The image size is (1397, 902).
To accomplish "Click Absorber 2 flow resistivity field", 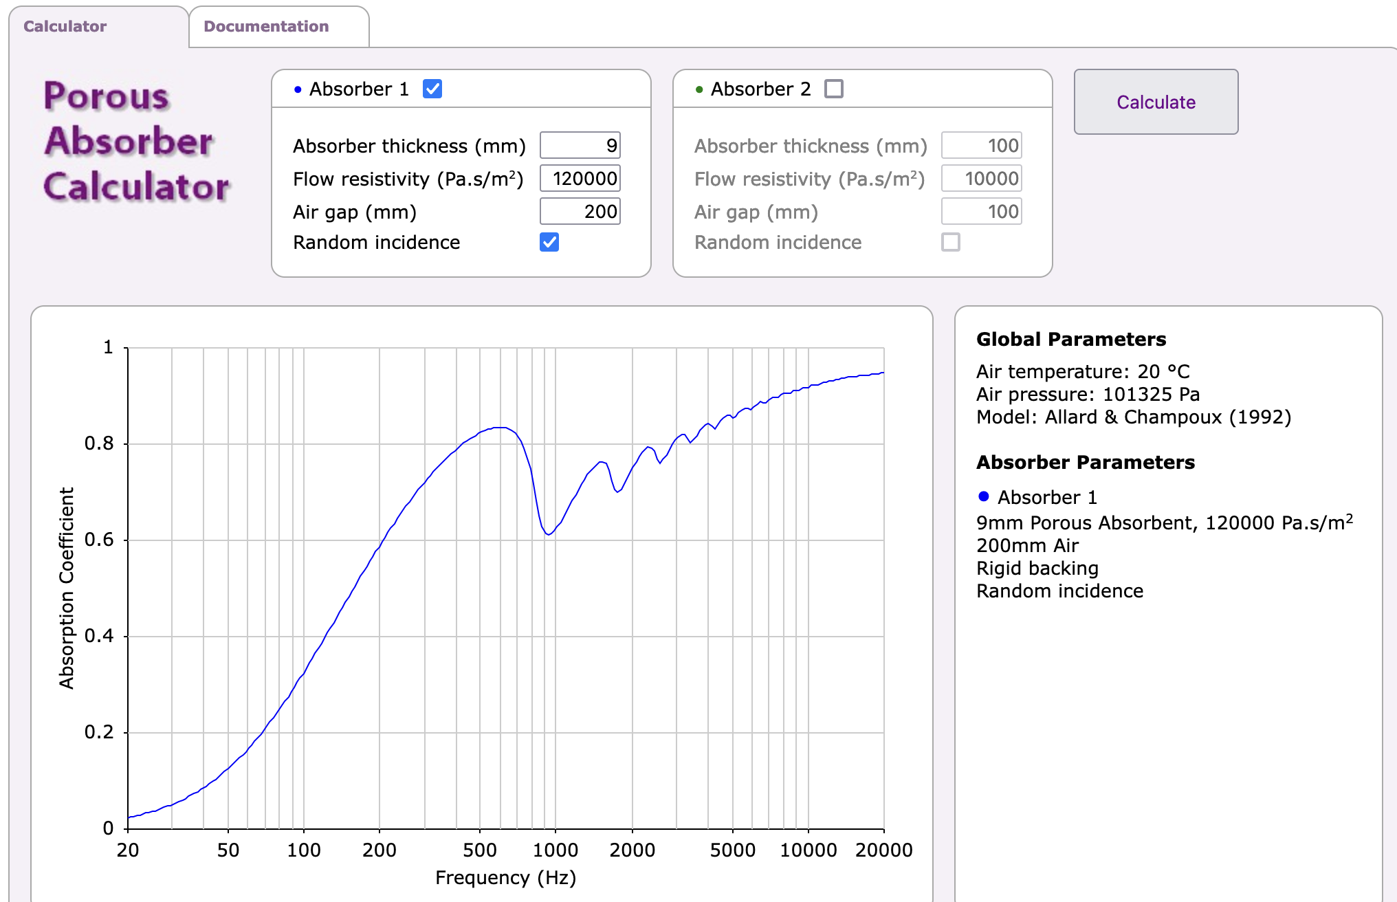I will pos(981,179).
